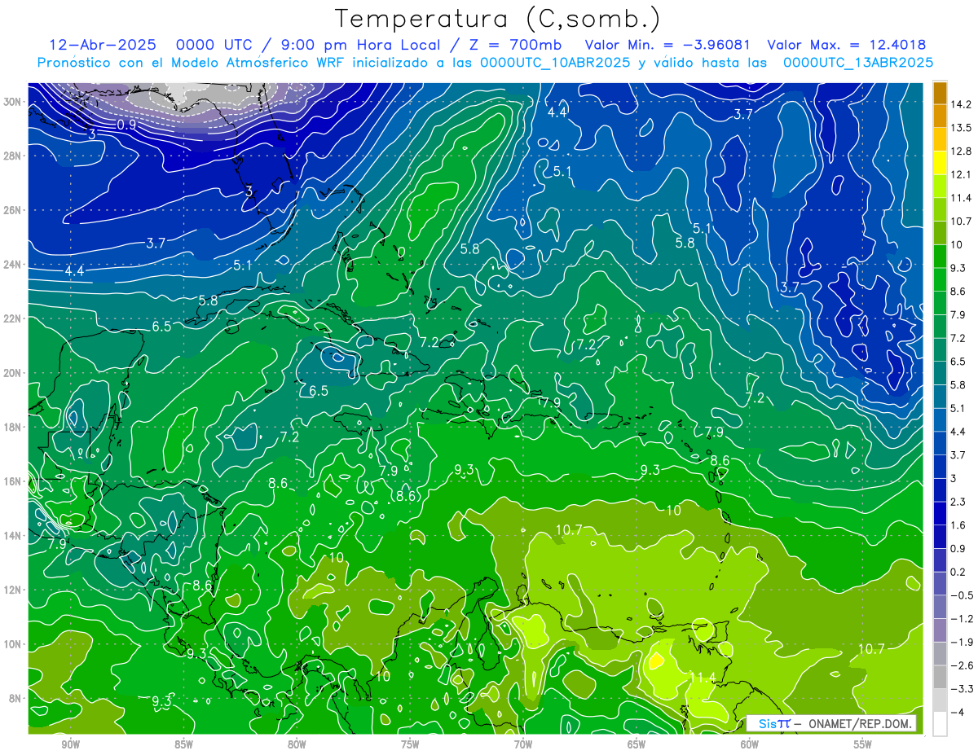Click white legend swatch below -4
This screenshot has width=978, height=755.
941,723
